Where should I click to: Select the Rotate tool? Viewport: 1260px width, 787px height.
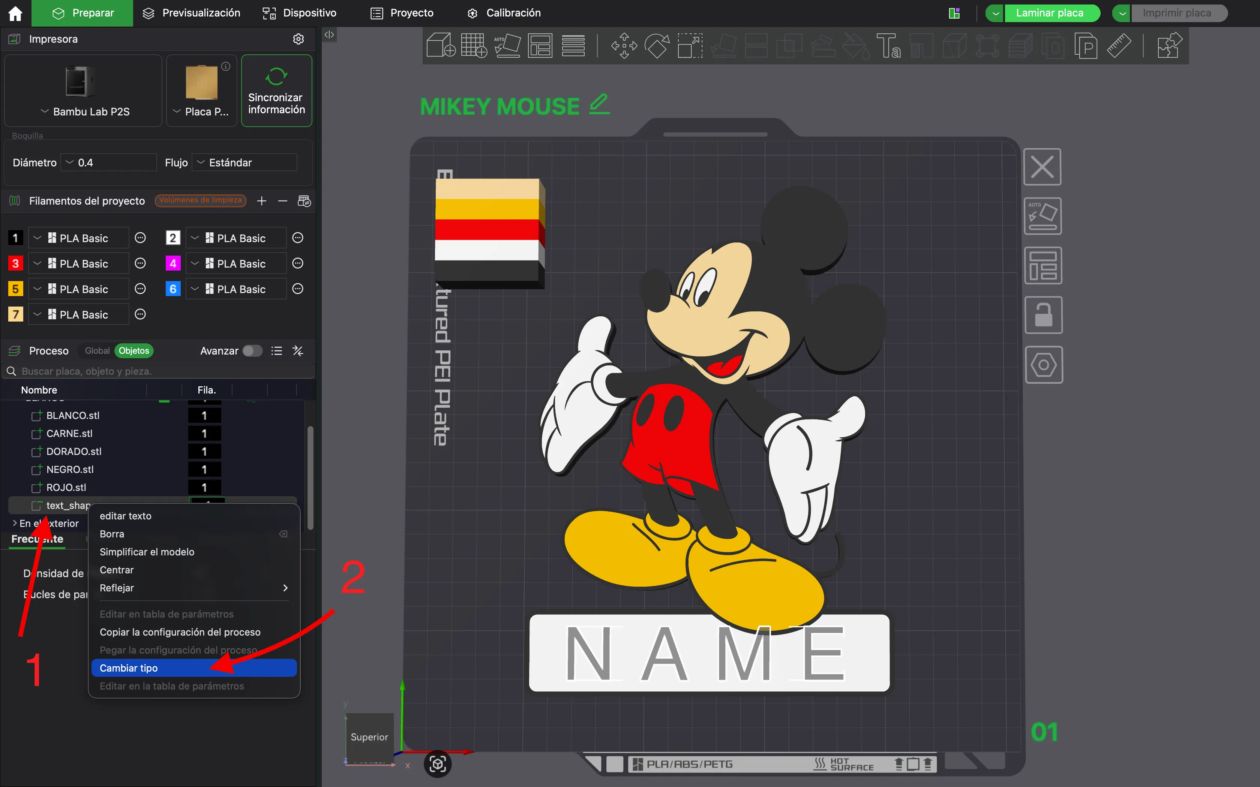(657, 45)
